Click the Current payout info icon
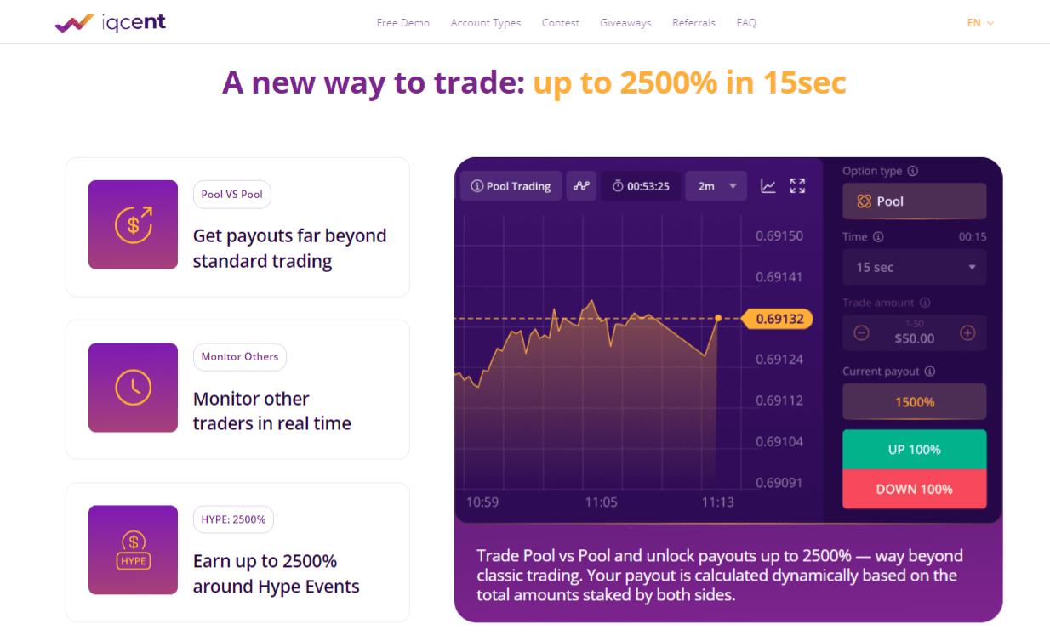Viewport: 1050px width, 641px height. point(930,372)
